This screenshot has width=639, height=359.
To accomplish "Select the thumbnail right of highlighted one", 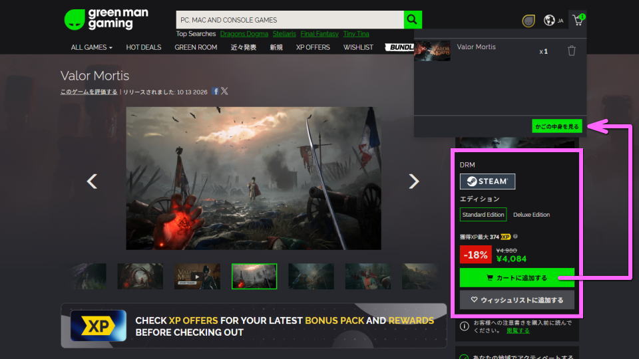I will (x=311, y=277).
